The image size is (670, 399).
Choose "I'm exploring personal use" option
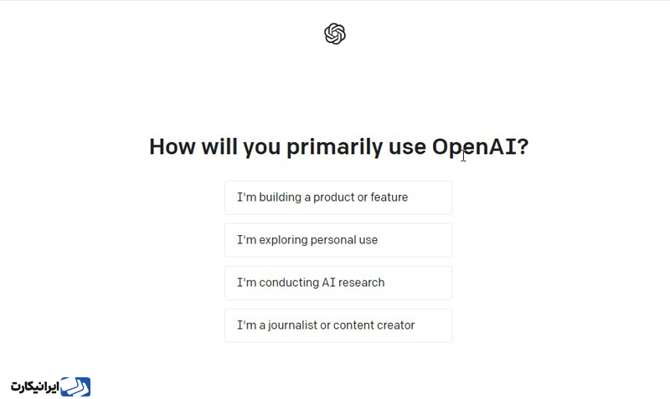coord(338,240)
